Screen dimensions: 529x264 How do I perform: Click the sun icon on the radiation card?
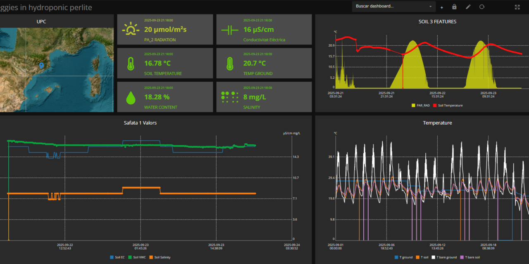[131, 30]
